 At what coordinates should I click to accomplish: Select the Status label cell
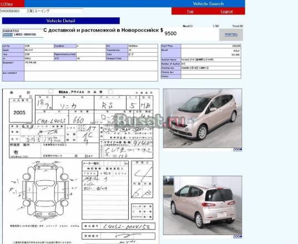coord(171,77)
